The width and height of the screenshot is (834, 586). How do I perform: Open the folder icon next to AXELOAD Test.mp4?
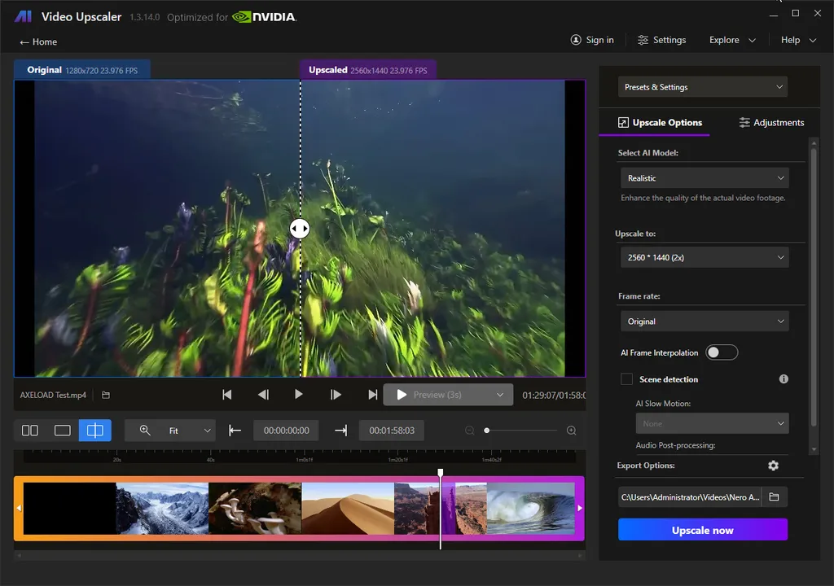tap(106, 395)
